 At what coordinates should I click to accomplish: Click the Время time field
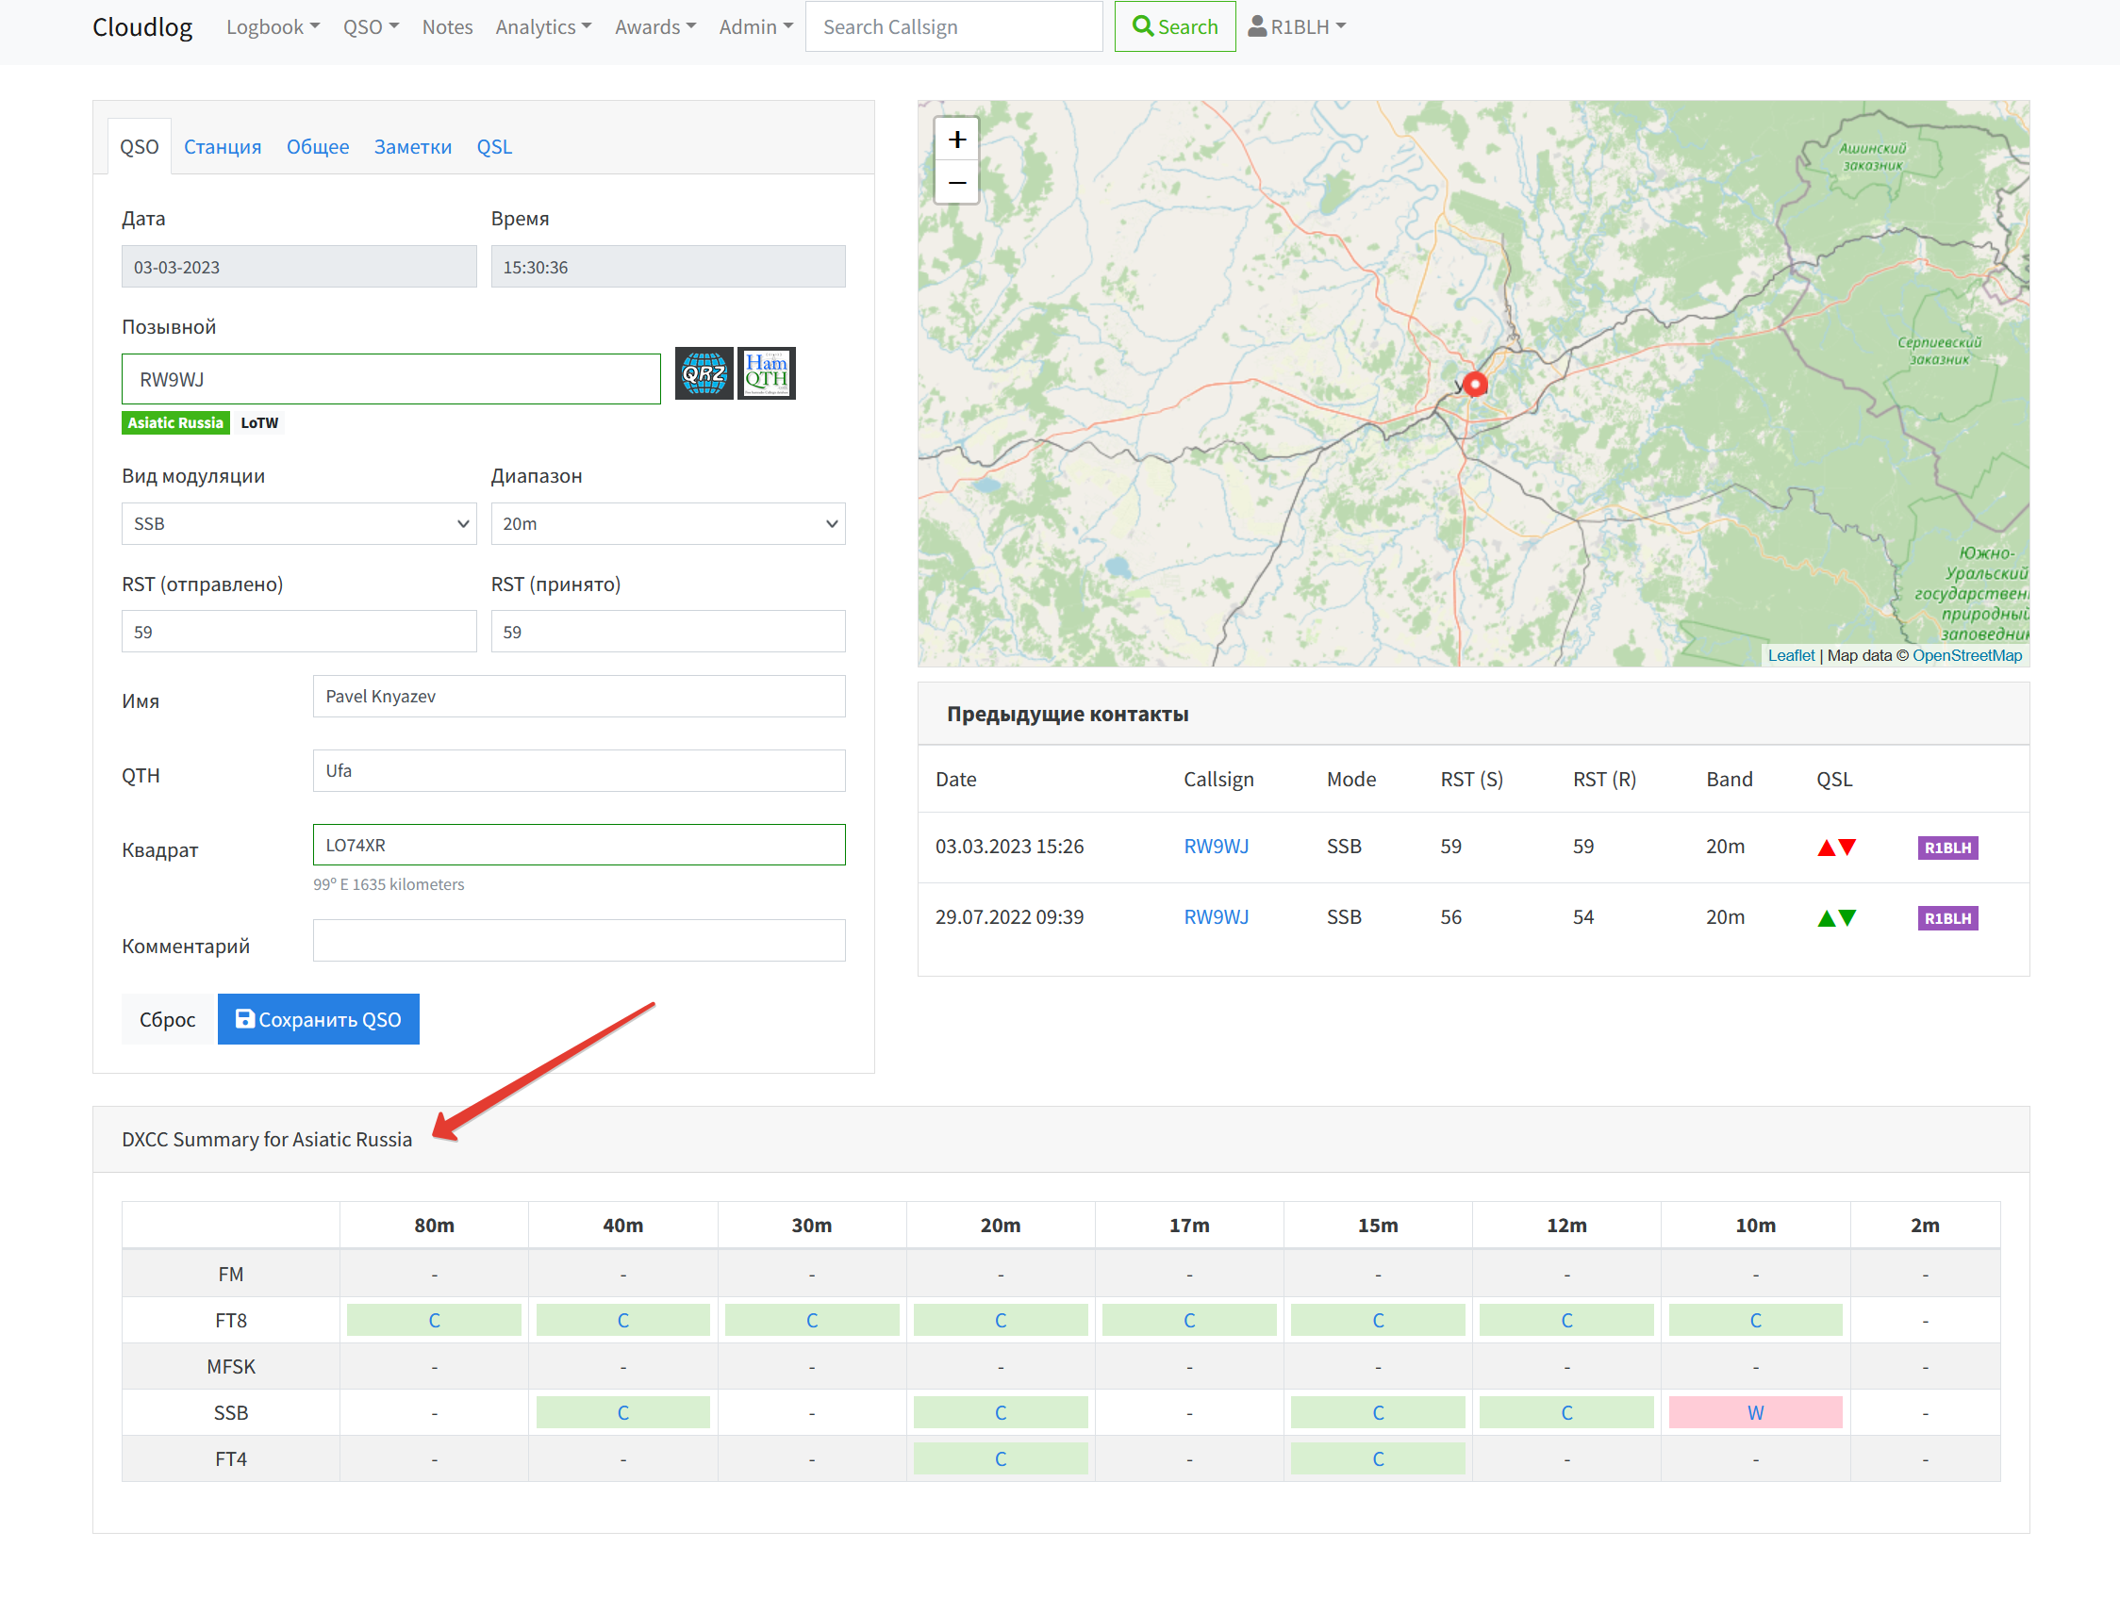tap(668, 268)
